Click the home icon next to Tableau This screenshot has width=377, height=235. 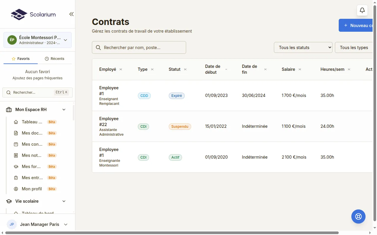coord(16,122)
